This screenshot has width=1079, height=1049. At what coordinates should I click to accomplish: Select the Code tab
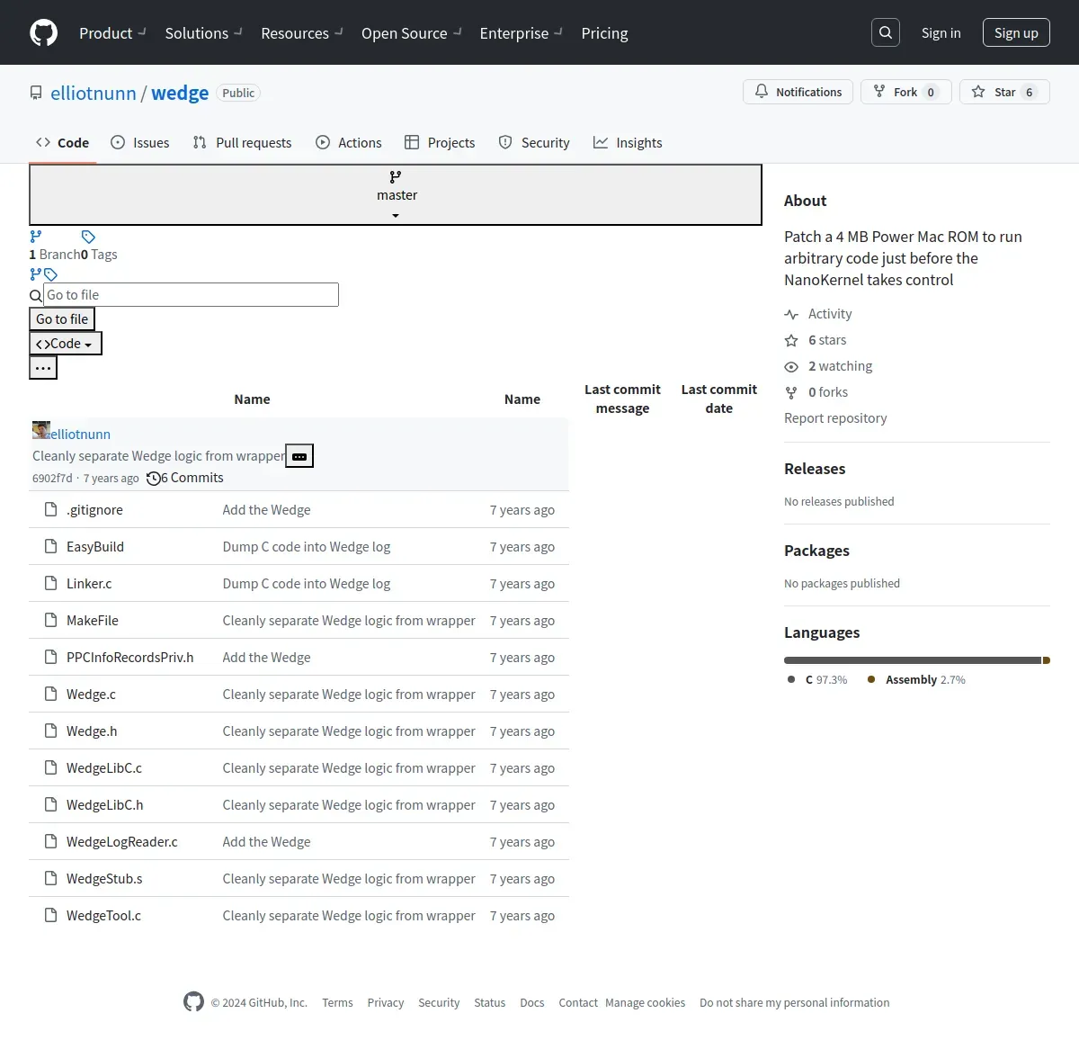[x=62, y=142]
